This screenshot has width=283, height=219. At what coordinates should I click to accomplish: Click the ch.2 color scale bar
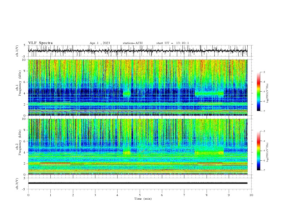coord(258,151)
